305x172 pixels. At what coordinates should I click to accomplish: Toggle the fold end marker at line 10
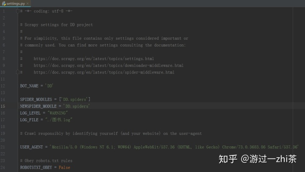tap(18, 72)
